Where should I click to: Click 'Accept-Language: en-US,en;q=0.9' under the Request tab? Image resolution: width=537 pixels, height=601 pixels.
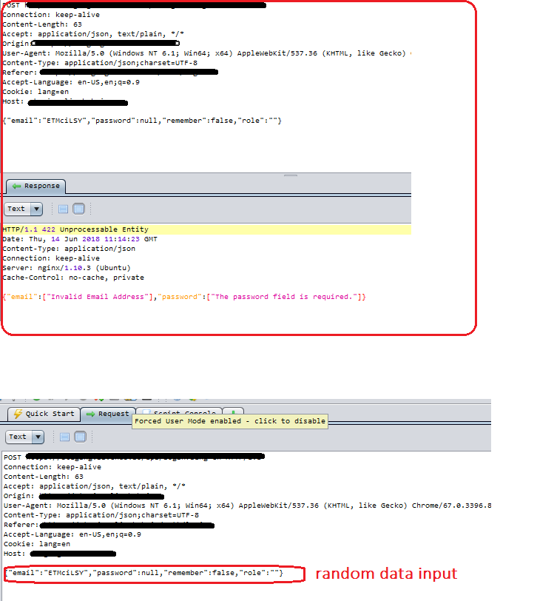tap(72, 534)
